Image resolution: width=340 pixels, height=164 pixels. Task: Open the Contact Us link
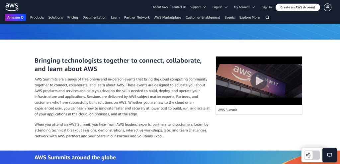tap(179, 7)
